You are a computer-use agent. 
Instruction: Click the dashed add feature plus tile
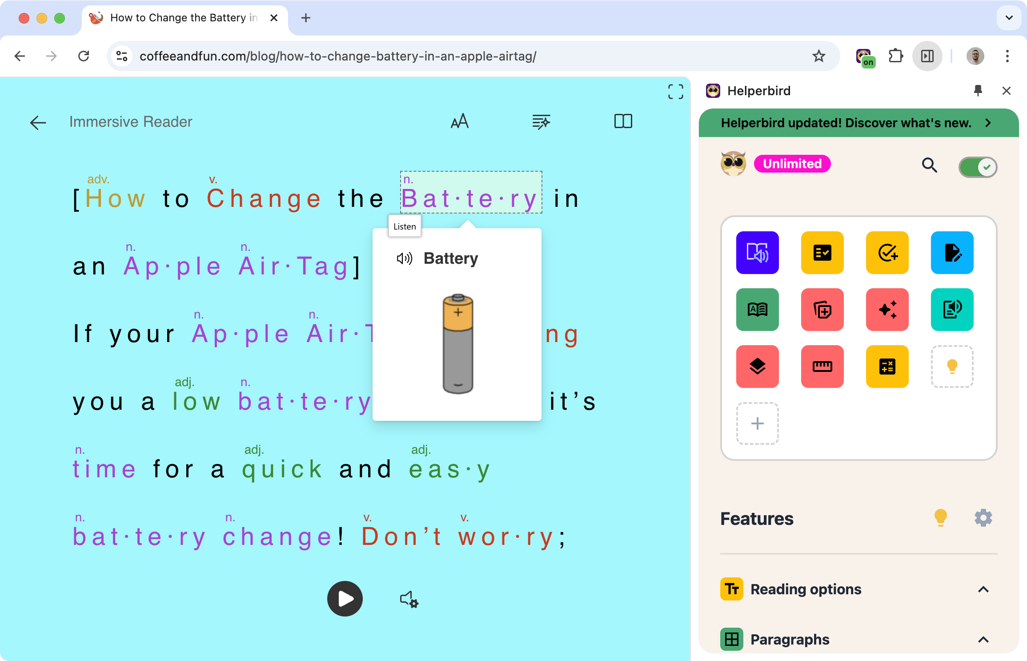coord(757,423)
